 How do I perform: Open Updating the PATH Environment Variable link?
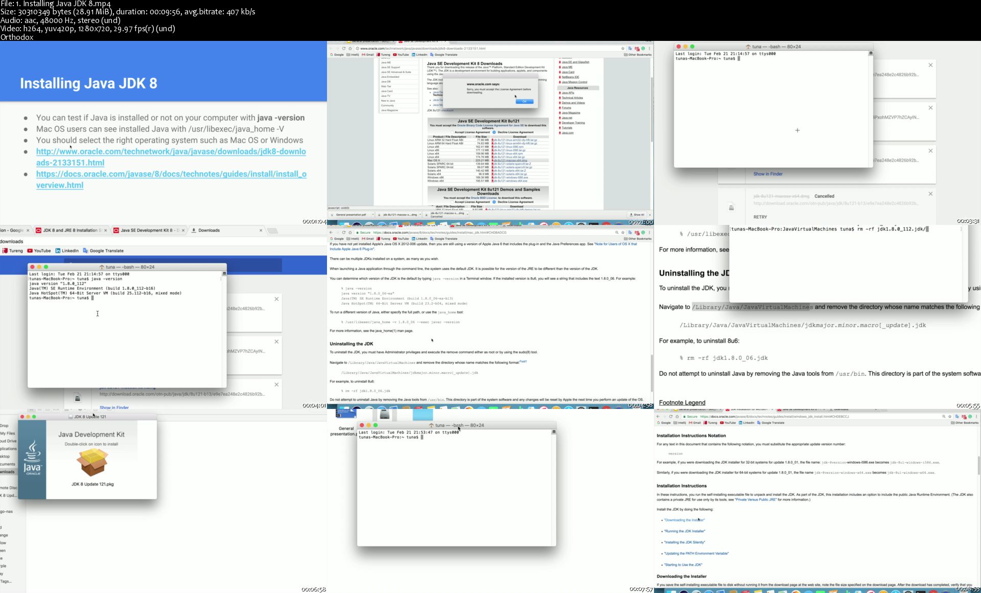coord(696,554)
